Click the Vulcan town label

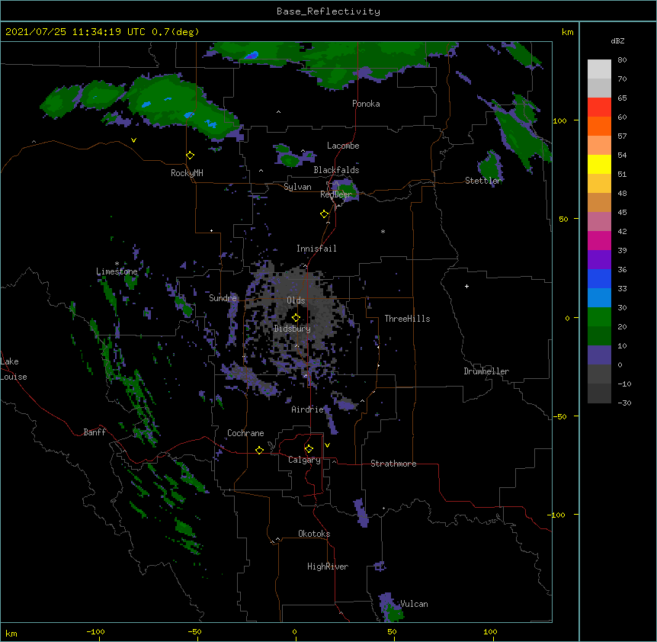(x=414, y=604)
